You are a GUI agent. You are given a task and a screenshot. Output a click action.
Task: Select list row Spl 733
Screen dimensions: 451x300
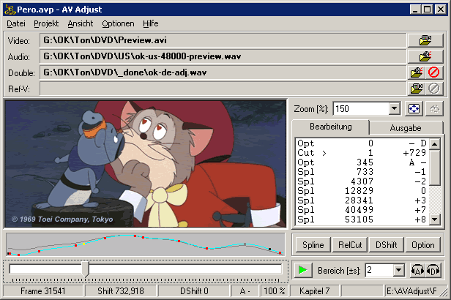coord(362,171)
